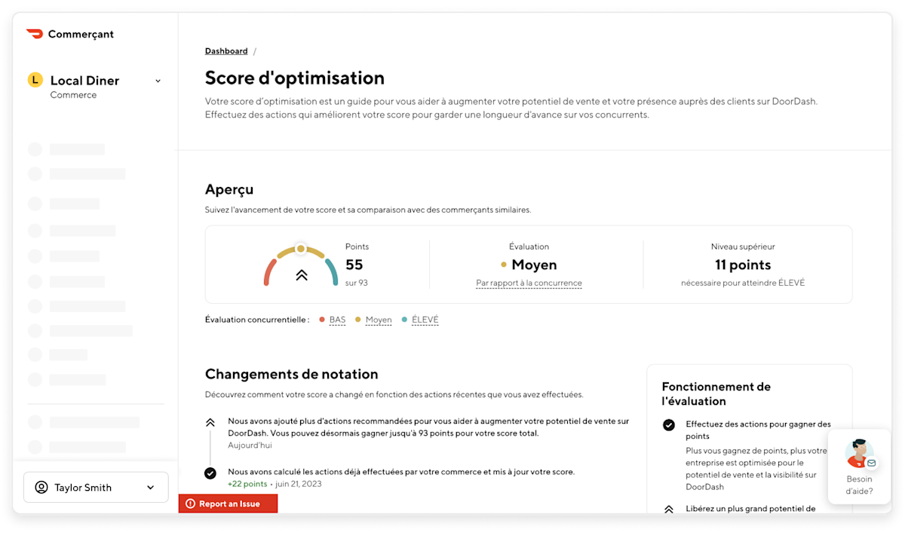The image size is (905, 539).
Task: Open the Taylor Smith account dropdown
Action: coord(96,488)
